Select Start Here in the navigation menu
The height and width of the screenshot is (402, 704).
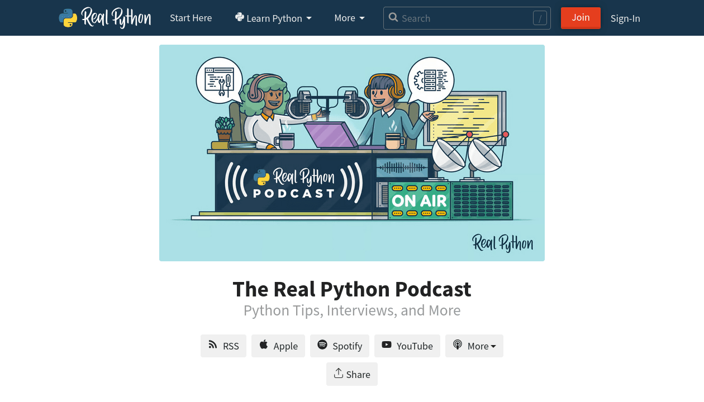point(191,18)
